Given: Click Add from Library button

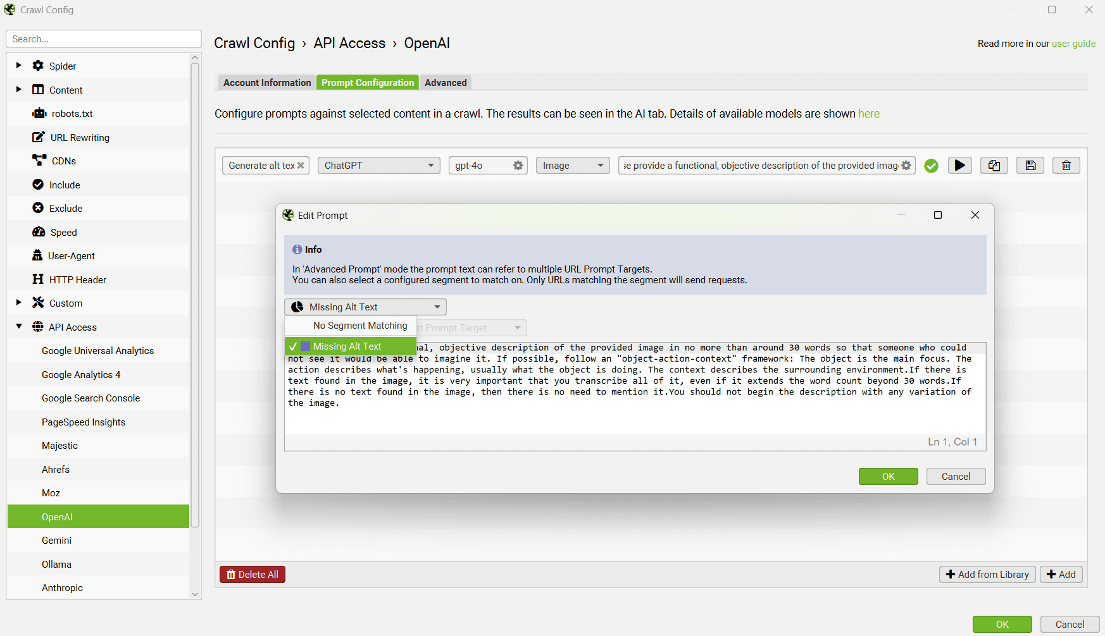Looking at the screenshot, I should click(987, 574).
